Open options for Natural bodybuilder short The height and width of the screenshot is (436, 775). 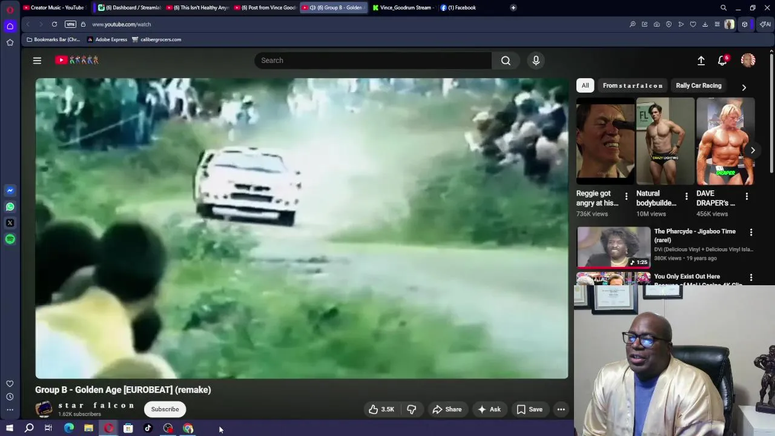(x=686, y=196)
